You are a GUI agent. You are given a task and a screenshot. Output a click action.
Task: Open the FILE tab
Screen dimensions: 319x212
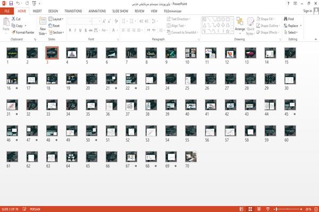click(7, 11)
